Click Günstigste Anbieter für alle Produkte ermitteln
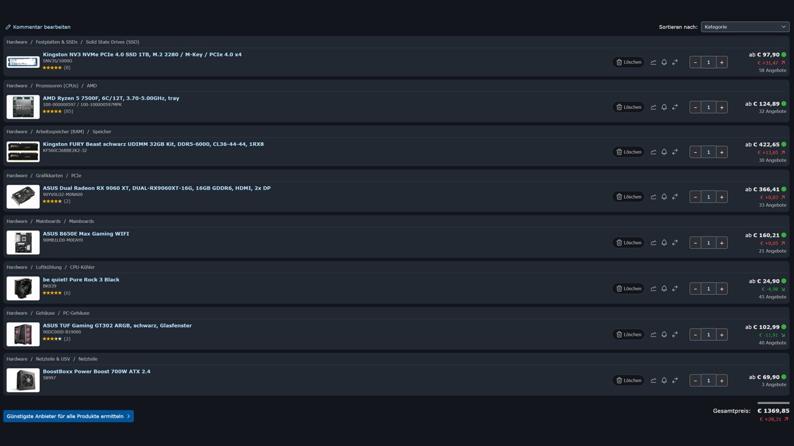 [68, 416]
